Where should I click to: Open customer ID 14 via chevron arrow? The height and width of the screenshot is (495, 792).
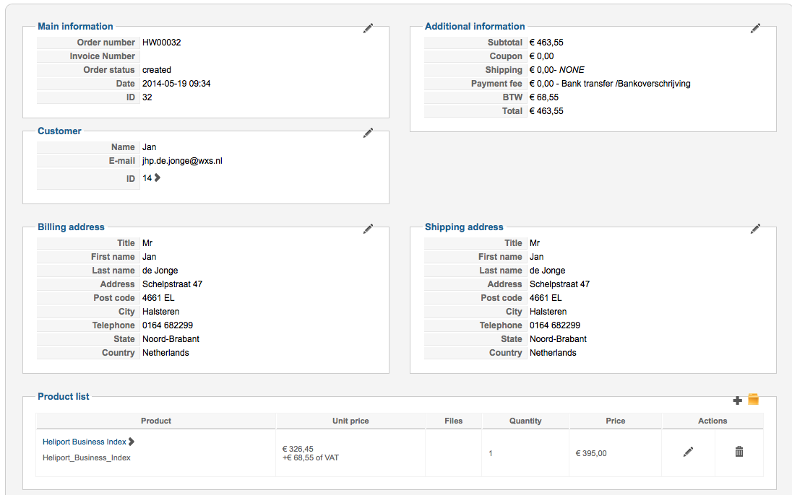[x=158, y=178]
